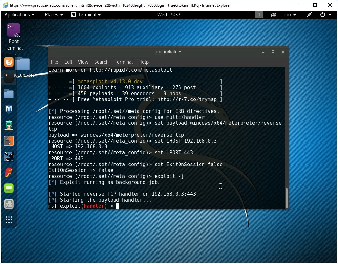Click the terminal vertical scrollbar thumb
The height and width of the screenshot is (264, 338).
coord(287,198)
